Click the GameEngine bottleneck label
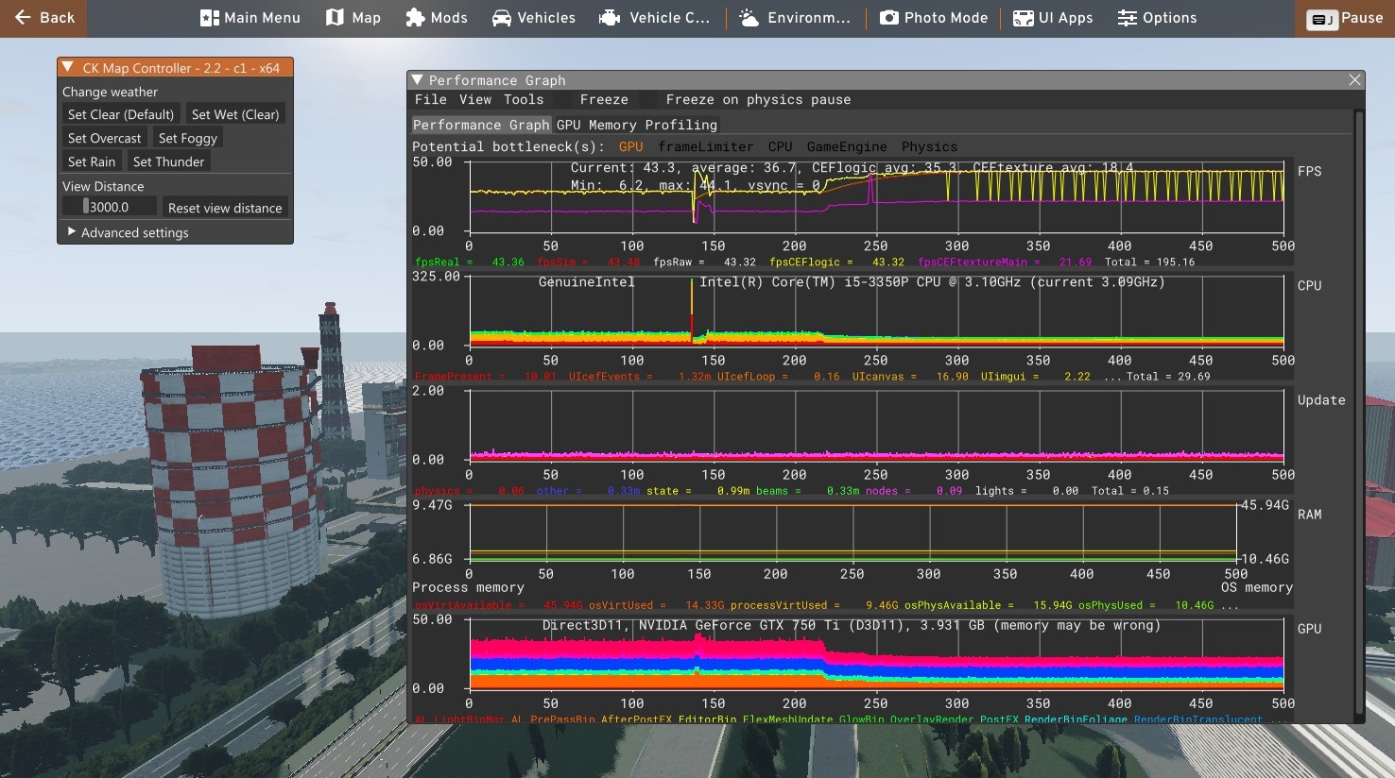The height and width of the screenshot is (778, 1395). (847, 146)
